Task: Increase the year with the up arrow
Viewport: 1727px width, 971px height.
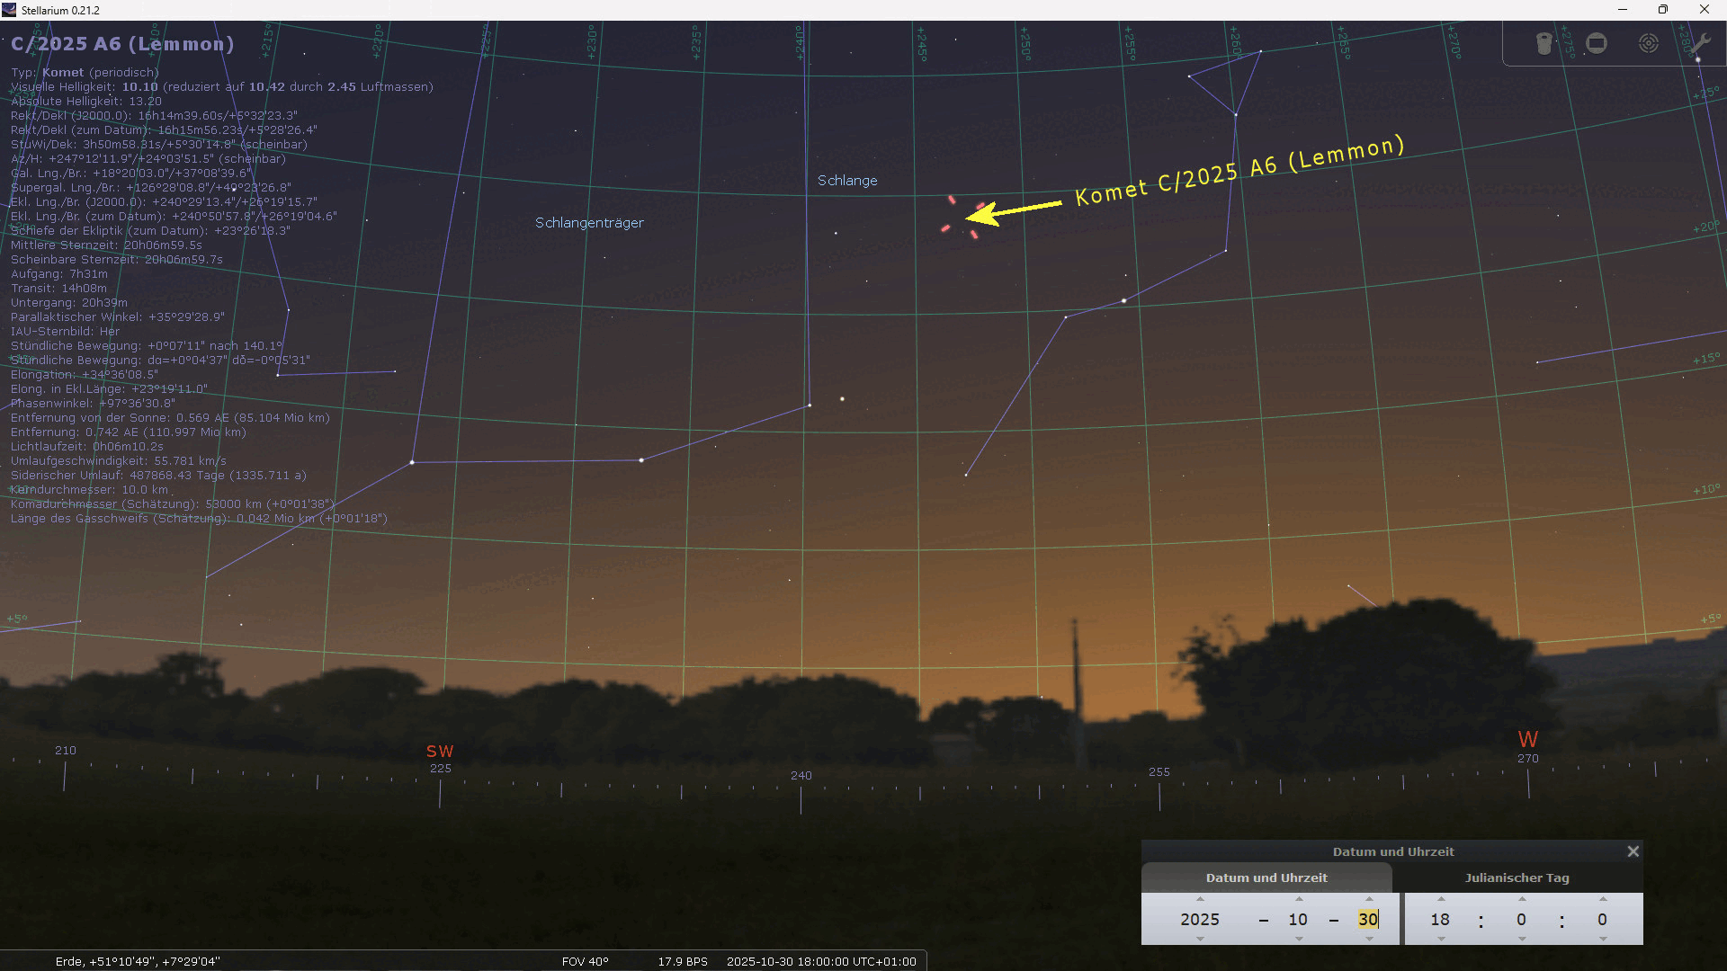Action: click(x=1200, y=899)
